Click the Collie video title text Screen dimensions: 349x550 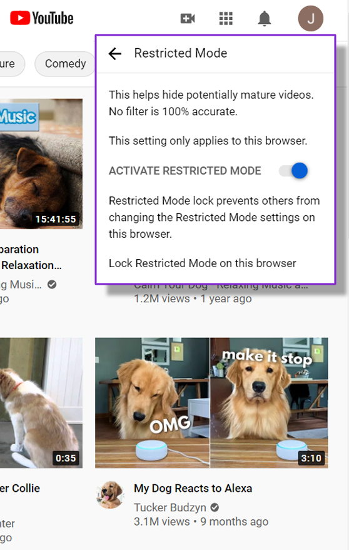click(20, 488)
